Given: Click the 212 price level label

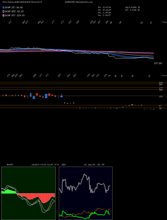Looking at the screenshot, I should [161, 83].
